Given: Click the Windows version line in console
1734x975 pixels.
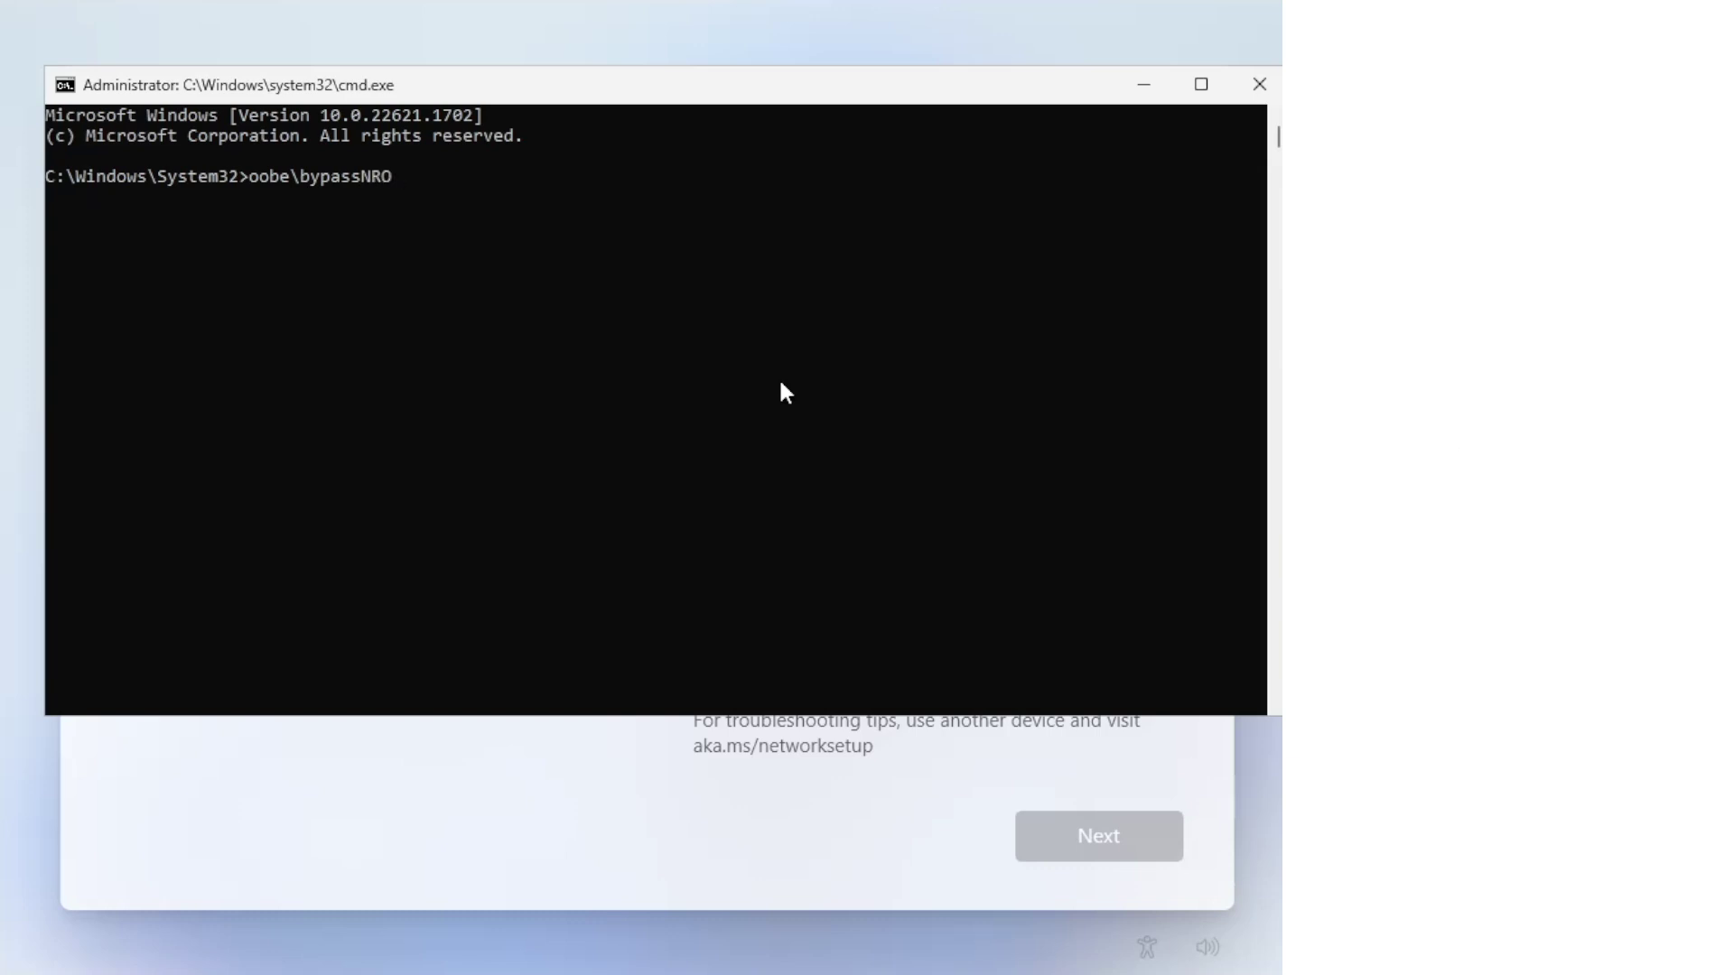Looking at the screenshot, I should 264,116.
